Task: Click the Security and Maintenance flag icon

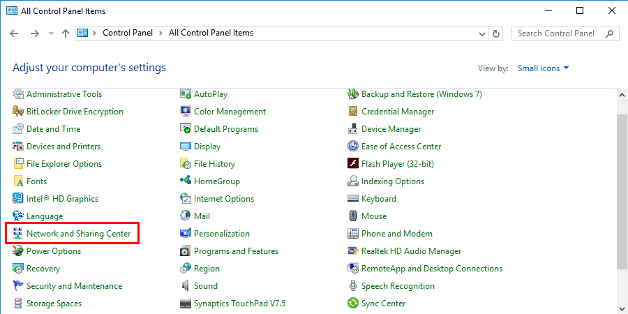Action: pyautogui.click(x=18, y=286)
